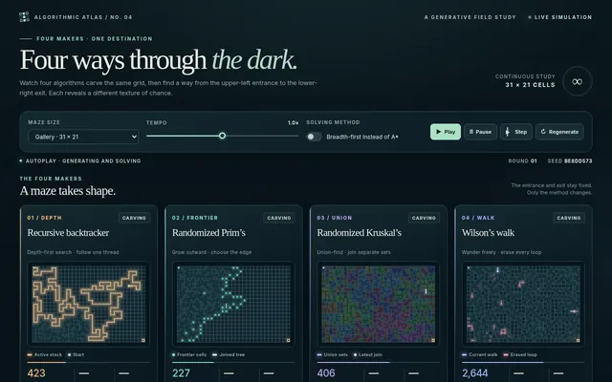This screenshot has height=382, width=612.
Task: Click the infinity symbol circle icon
Action: click(578, 81)
